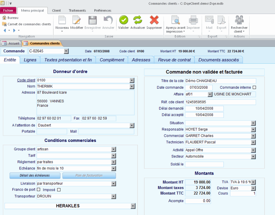The height and width of the screenshot is (215, 275).
Task: Toggle the Imposé checkbox
Action: coord(58,190)
